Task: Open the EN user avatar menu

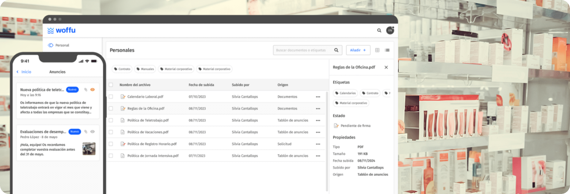Action: click(x=390, y=30)
